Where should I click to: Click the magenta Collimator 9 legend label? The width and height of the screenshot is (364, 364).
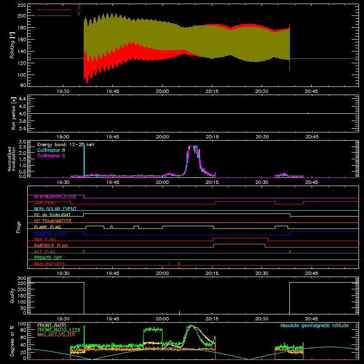tap(51, 156)
